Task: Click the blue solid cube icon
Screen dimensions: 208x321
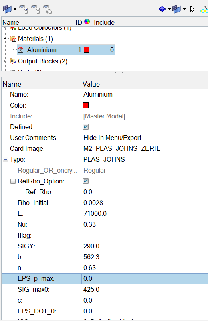Action: click(x=162, y=9)
